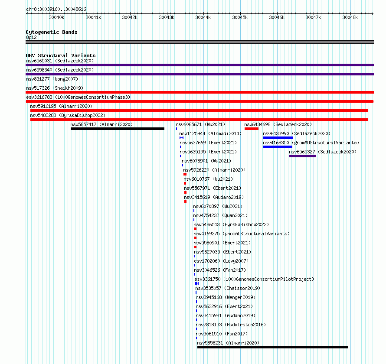Select nsv5632916 (Ebert2021) label

[224, 306]
